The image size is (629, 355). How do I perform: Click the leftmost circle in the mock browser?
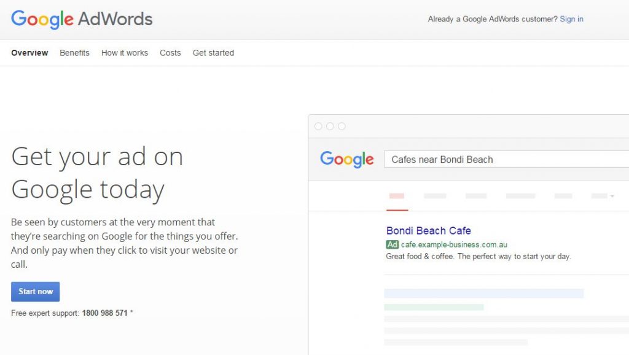pyautogui.click(x=318, y=127)
